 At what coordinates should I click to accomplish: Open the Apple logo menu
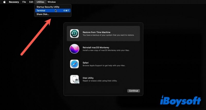tap(4, 2)
